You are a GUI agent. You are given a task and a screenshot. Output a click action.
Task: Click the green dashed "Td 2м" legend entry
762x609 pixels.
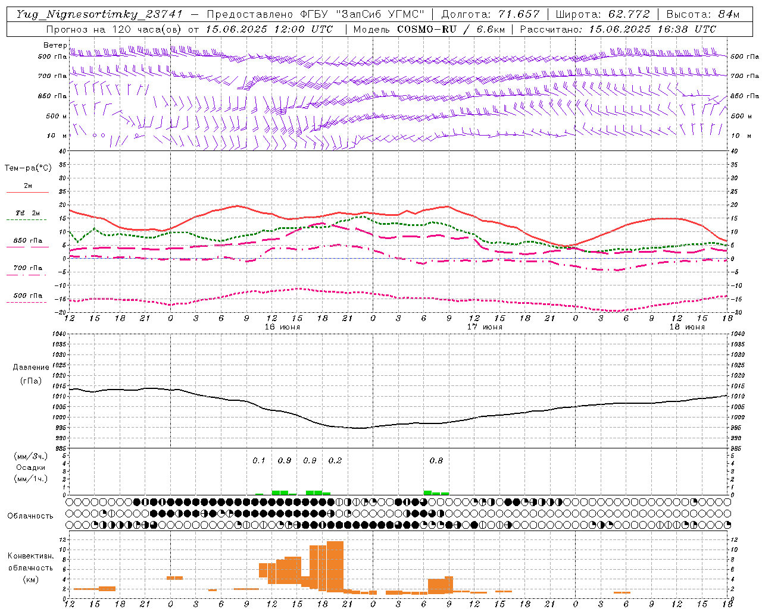coord(27,216)
